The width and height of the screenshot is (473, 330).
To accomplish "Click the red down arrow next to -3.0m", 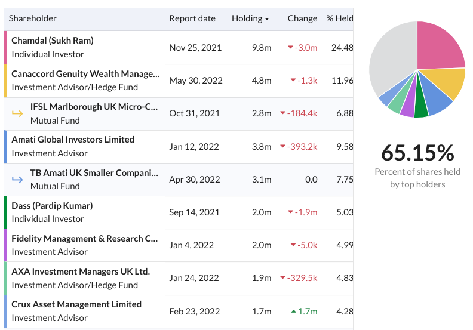I will (x=290, y=47).
